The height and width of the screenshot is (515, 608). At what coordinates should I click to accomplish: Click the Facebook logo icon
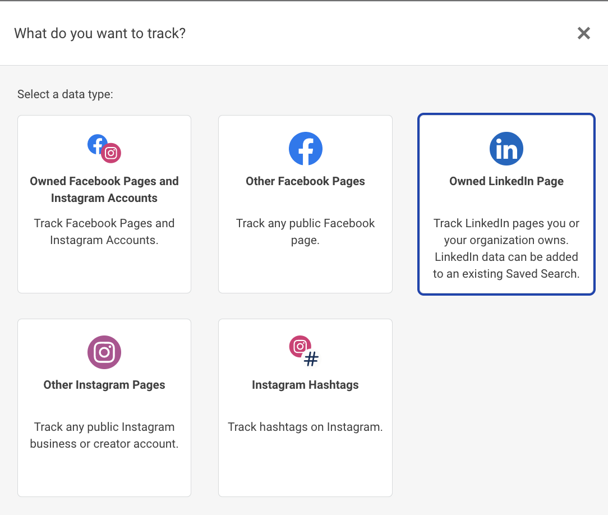(306, 149)
